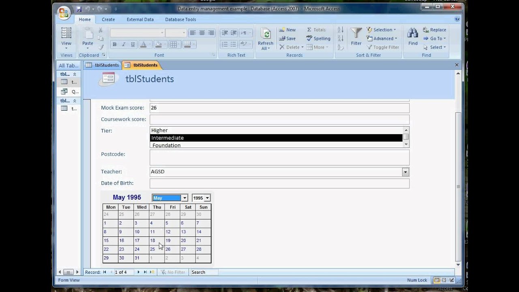519x292 pixels.
Task: Switch to Design View status bar icon
Action: tap(452, 280)
